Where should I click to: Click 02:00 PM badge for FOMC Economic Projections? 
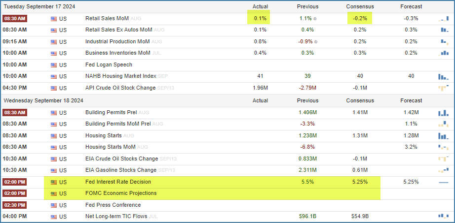click(x=15, y=193)
